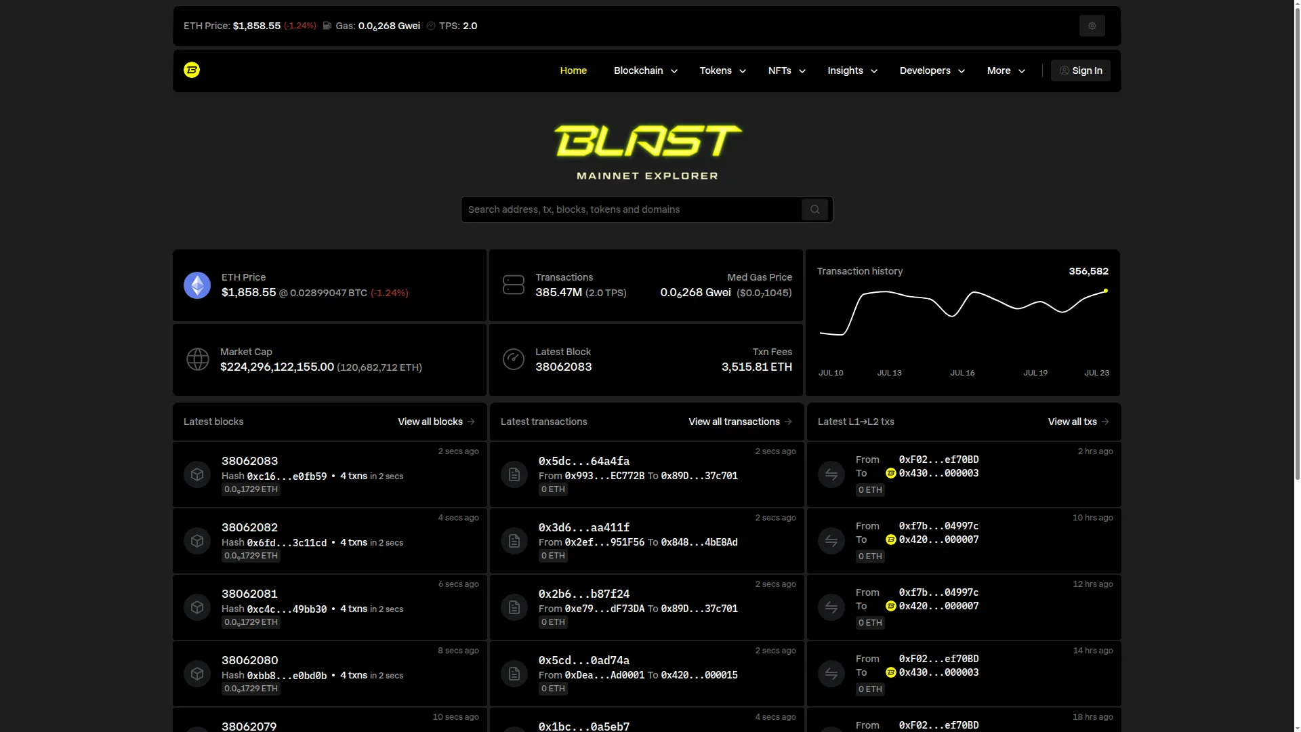Click the Sign In button
This screenshot has width=1301, height=732.
(1080, 70)
